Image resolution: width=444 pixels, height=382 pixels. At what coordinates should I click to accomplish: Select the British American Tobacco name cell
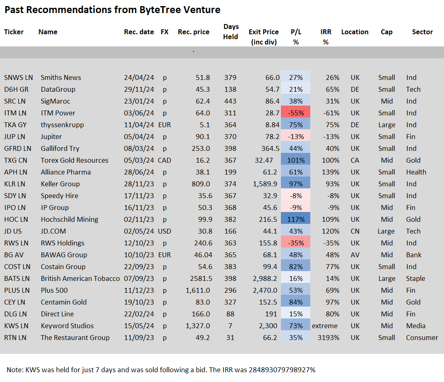tap(80, 278)
